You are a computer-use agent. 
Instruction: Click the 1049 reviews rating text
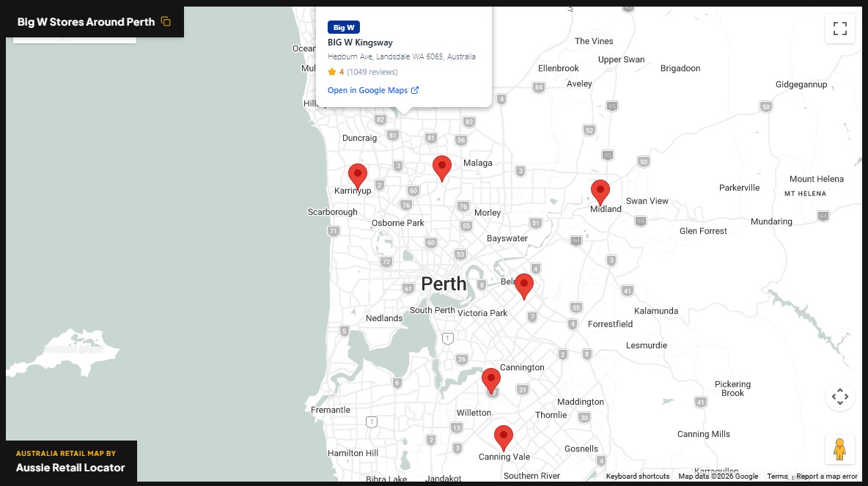tap(372, 72)
